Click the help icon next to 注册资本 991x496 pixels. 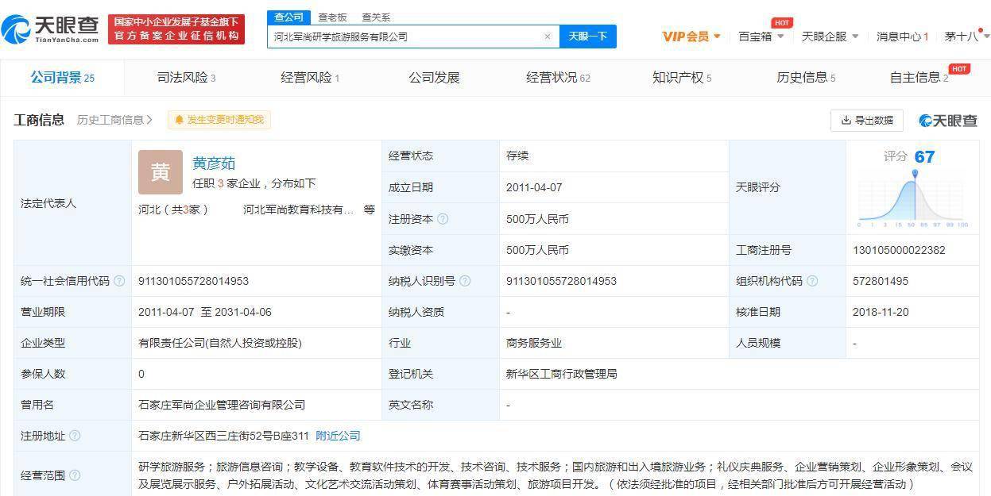pyautogui.click(x=443, y=219)
